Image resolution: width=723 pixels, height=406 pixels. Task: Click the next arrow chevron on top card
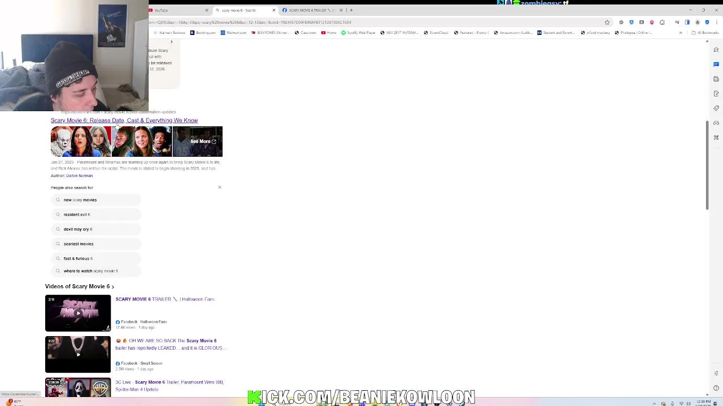point(172,42)
